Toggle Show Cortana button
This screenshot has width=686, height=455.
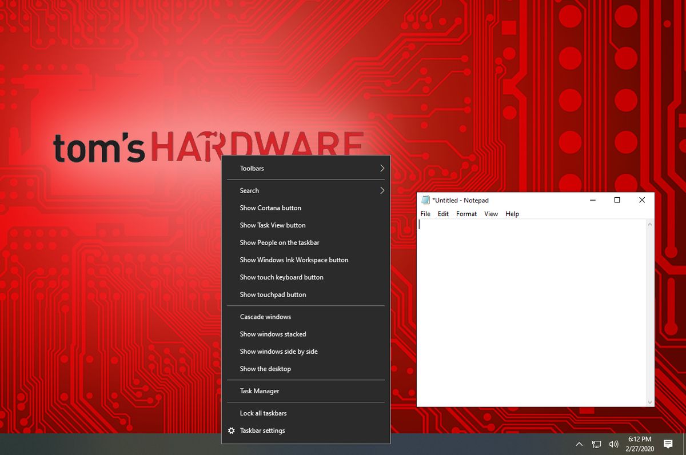[x=270, y=207]
